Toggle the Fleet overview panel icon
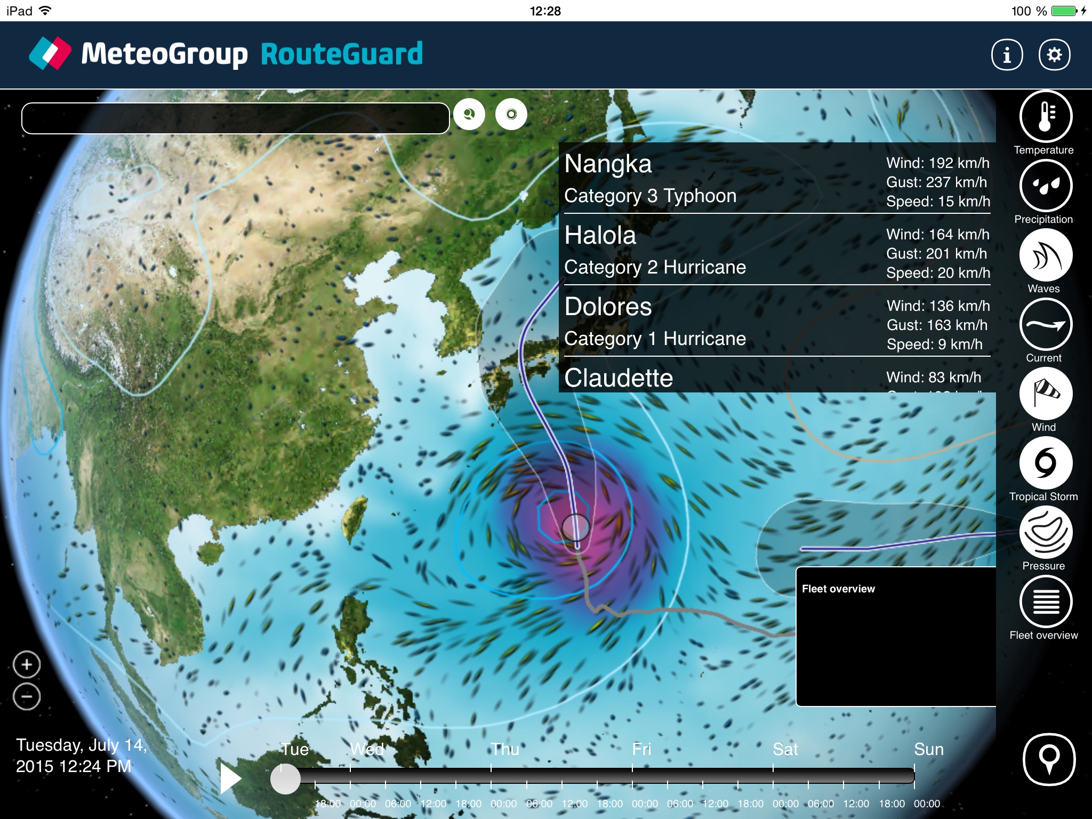 1046,602
